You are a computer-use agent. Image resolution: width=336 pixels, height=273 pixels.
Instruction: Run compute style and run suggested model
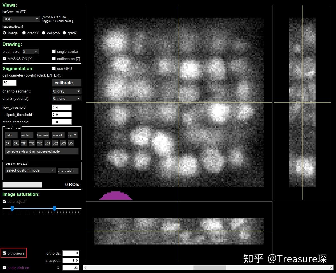point(42,151)
